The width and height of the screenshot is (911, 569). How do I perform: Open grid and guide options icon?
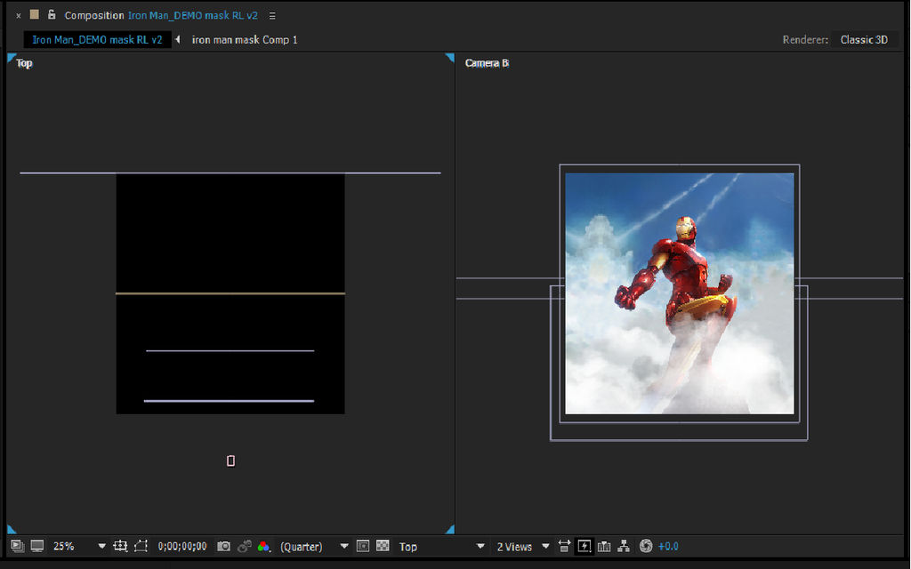pyautogui.click(x=120, y=547)
